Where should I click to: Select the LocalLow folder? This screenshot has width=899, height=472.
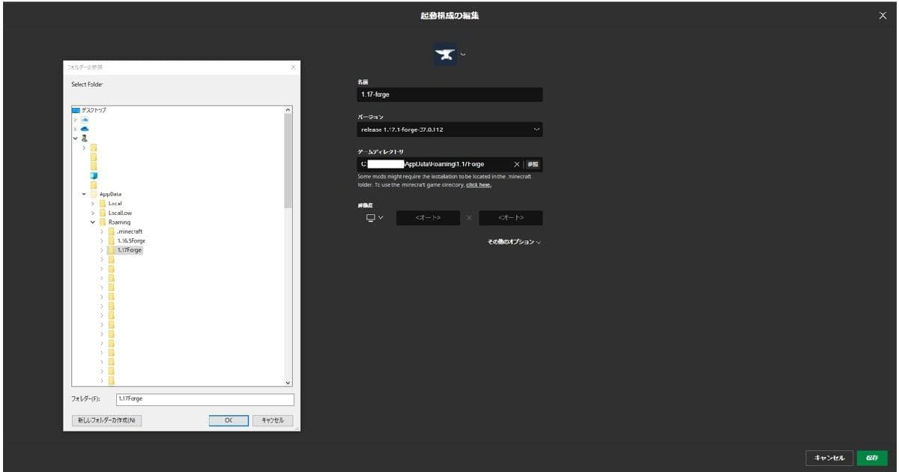[x=120, y=213]
